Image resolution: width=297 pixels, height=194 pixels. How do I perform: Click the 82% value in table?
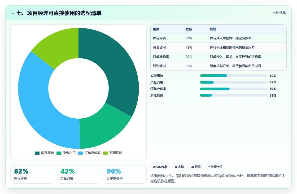click(x=189, y=38)
